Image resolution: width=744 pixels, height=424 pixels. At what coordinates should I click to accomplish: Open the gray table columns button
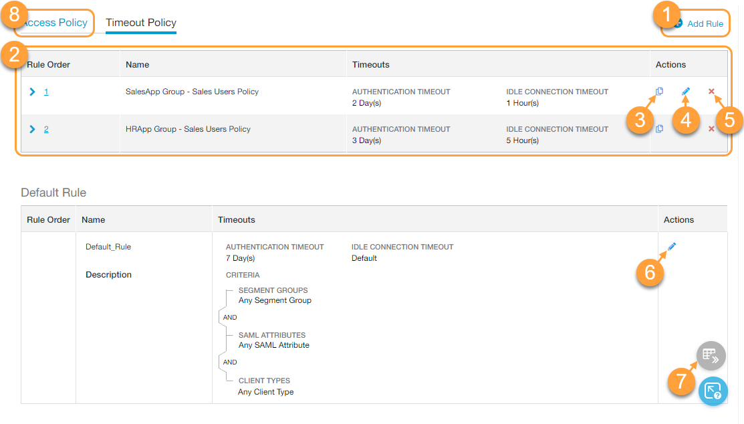point(711,356)
